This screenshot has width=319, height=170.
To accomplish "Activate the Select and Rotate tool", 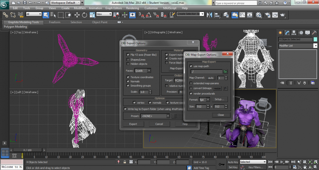I will tap(85, 15).
